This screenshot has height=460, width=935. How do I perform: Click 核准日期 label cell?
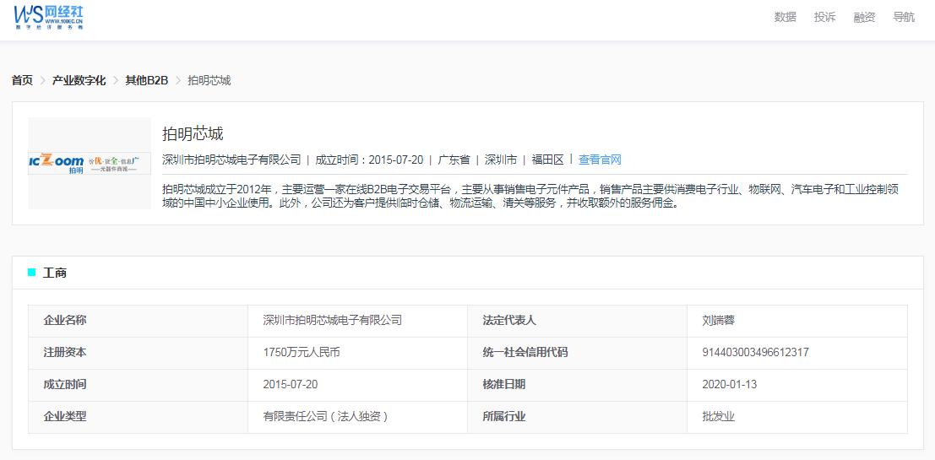tap(577, 386)
